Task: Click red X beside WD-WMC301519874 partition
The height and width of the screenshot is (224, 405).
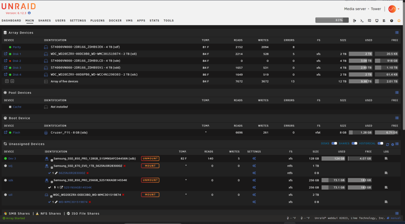Action: (x=90, y=202)
